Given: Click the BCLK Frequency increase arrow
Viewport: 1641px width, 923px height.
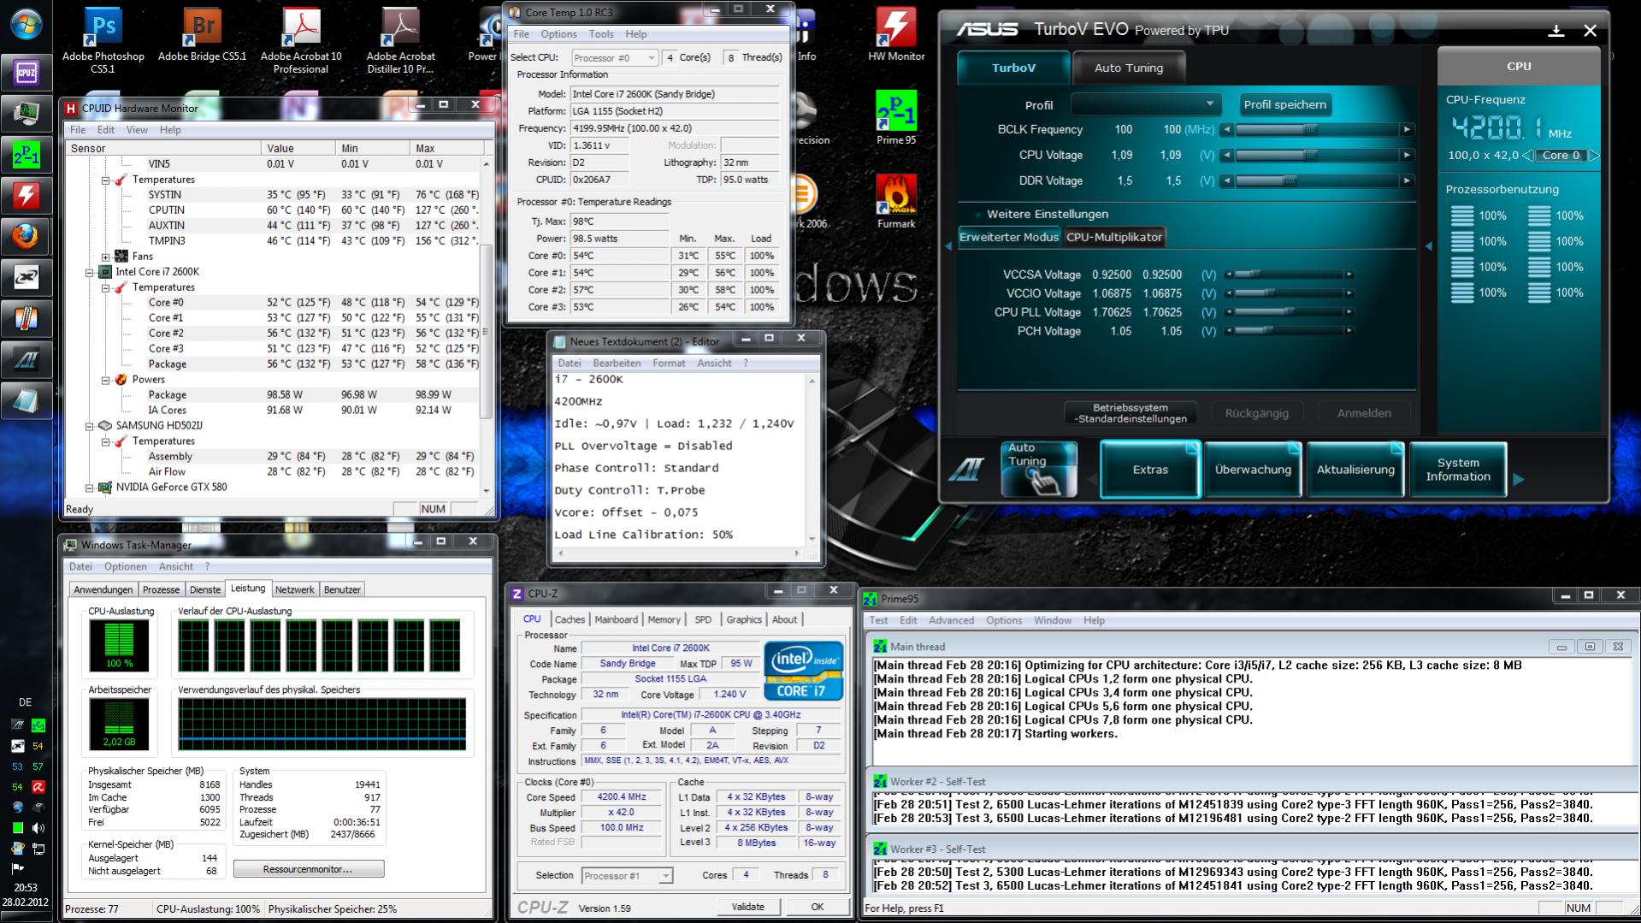Looking at the screenshot, I should click(1407, 130).
